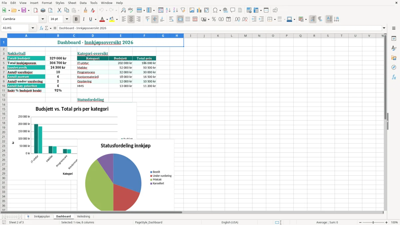Click the Sort Ascending icon
Image resolution: width=400 pixels, height=225 pixels.
point(168,10)
